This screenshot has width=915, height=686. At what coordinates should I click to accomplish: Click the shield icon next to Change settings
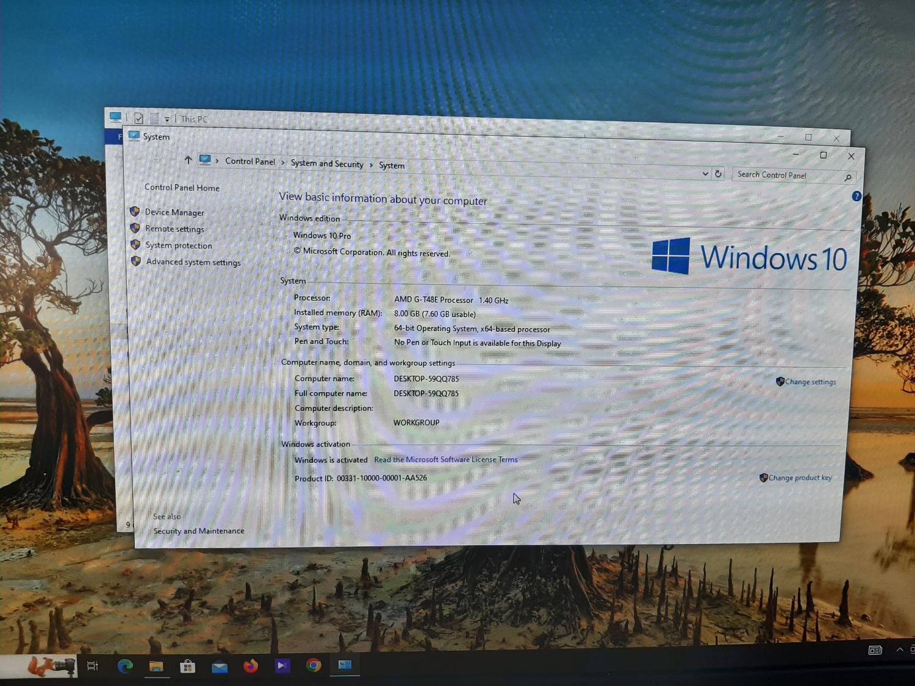click(x=780, y=381)
